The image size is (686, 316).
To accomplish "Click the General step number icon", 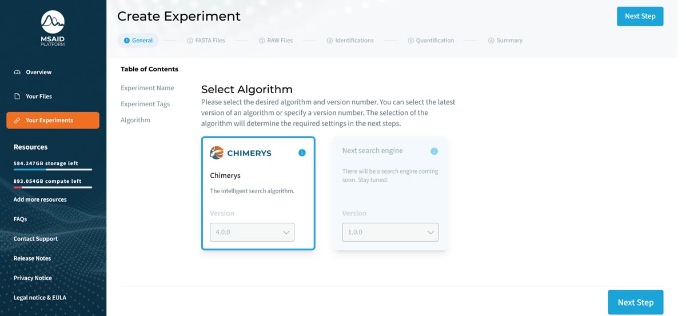I will tap(127, 41).
